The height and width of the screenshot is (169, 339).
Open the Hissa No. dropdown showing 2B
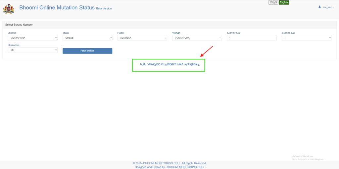[32, 50]
